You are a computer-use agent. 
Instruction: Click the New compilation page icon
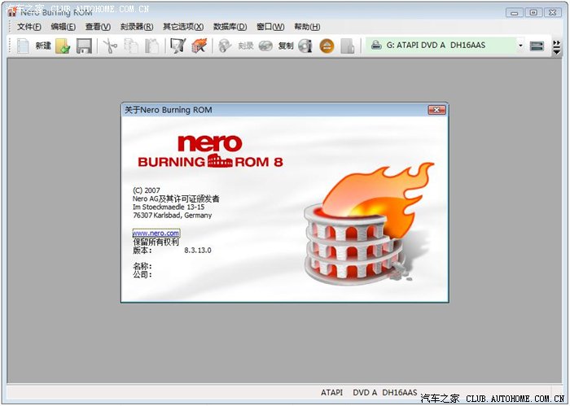coord(23,46)
